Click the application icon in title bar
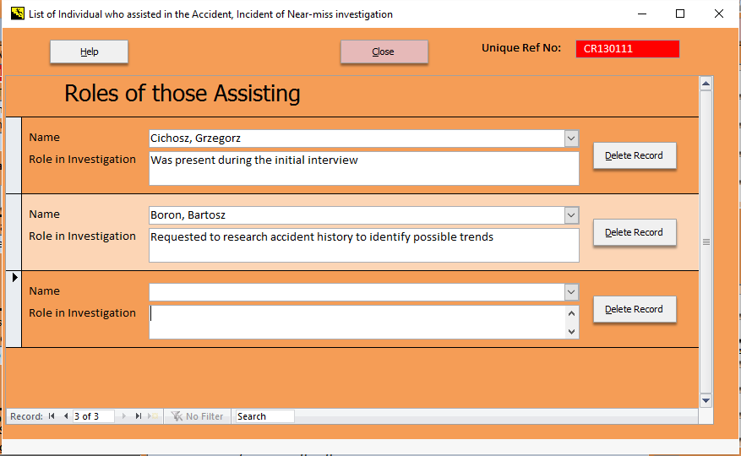The image size is (741, 456). (x=18, y=14)
